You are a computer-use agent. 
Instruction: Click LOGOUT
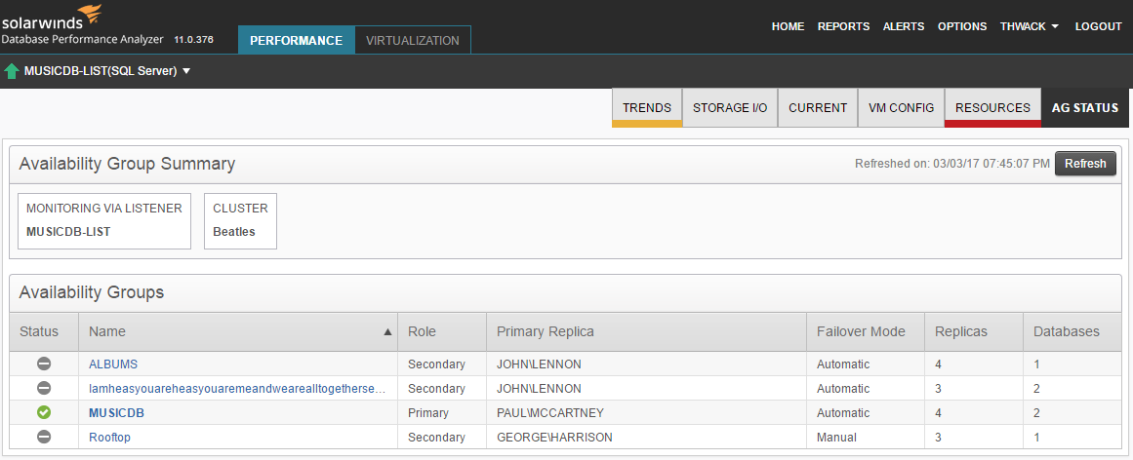coord(1098,26)
